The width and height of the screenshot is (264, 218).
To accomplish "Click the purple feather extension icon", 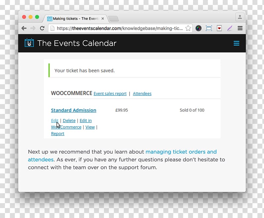I will [230, 28].
